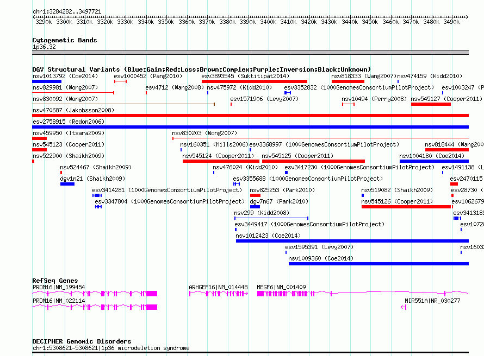484x356 pixels.
Task: Open DECIPHER Genomic Disorders track title
Action: [82, 341]
